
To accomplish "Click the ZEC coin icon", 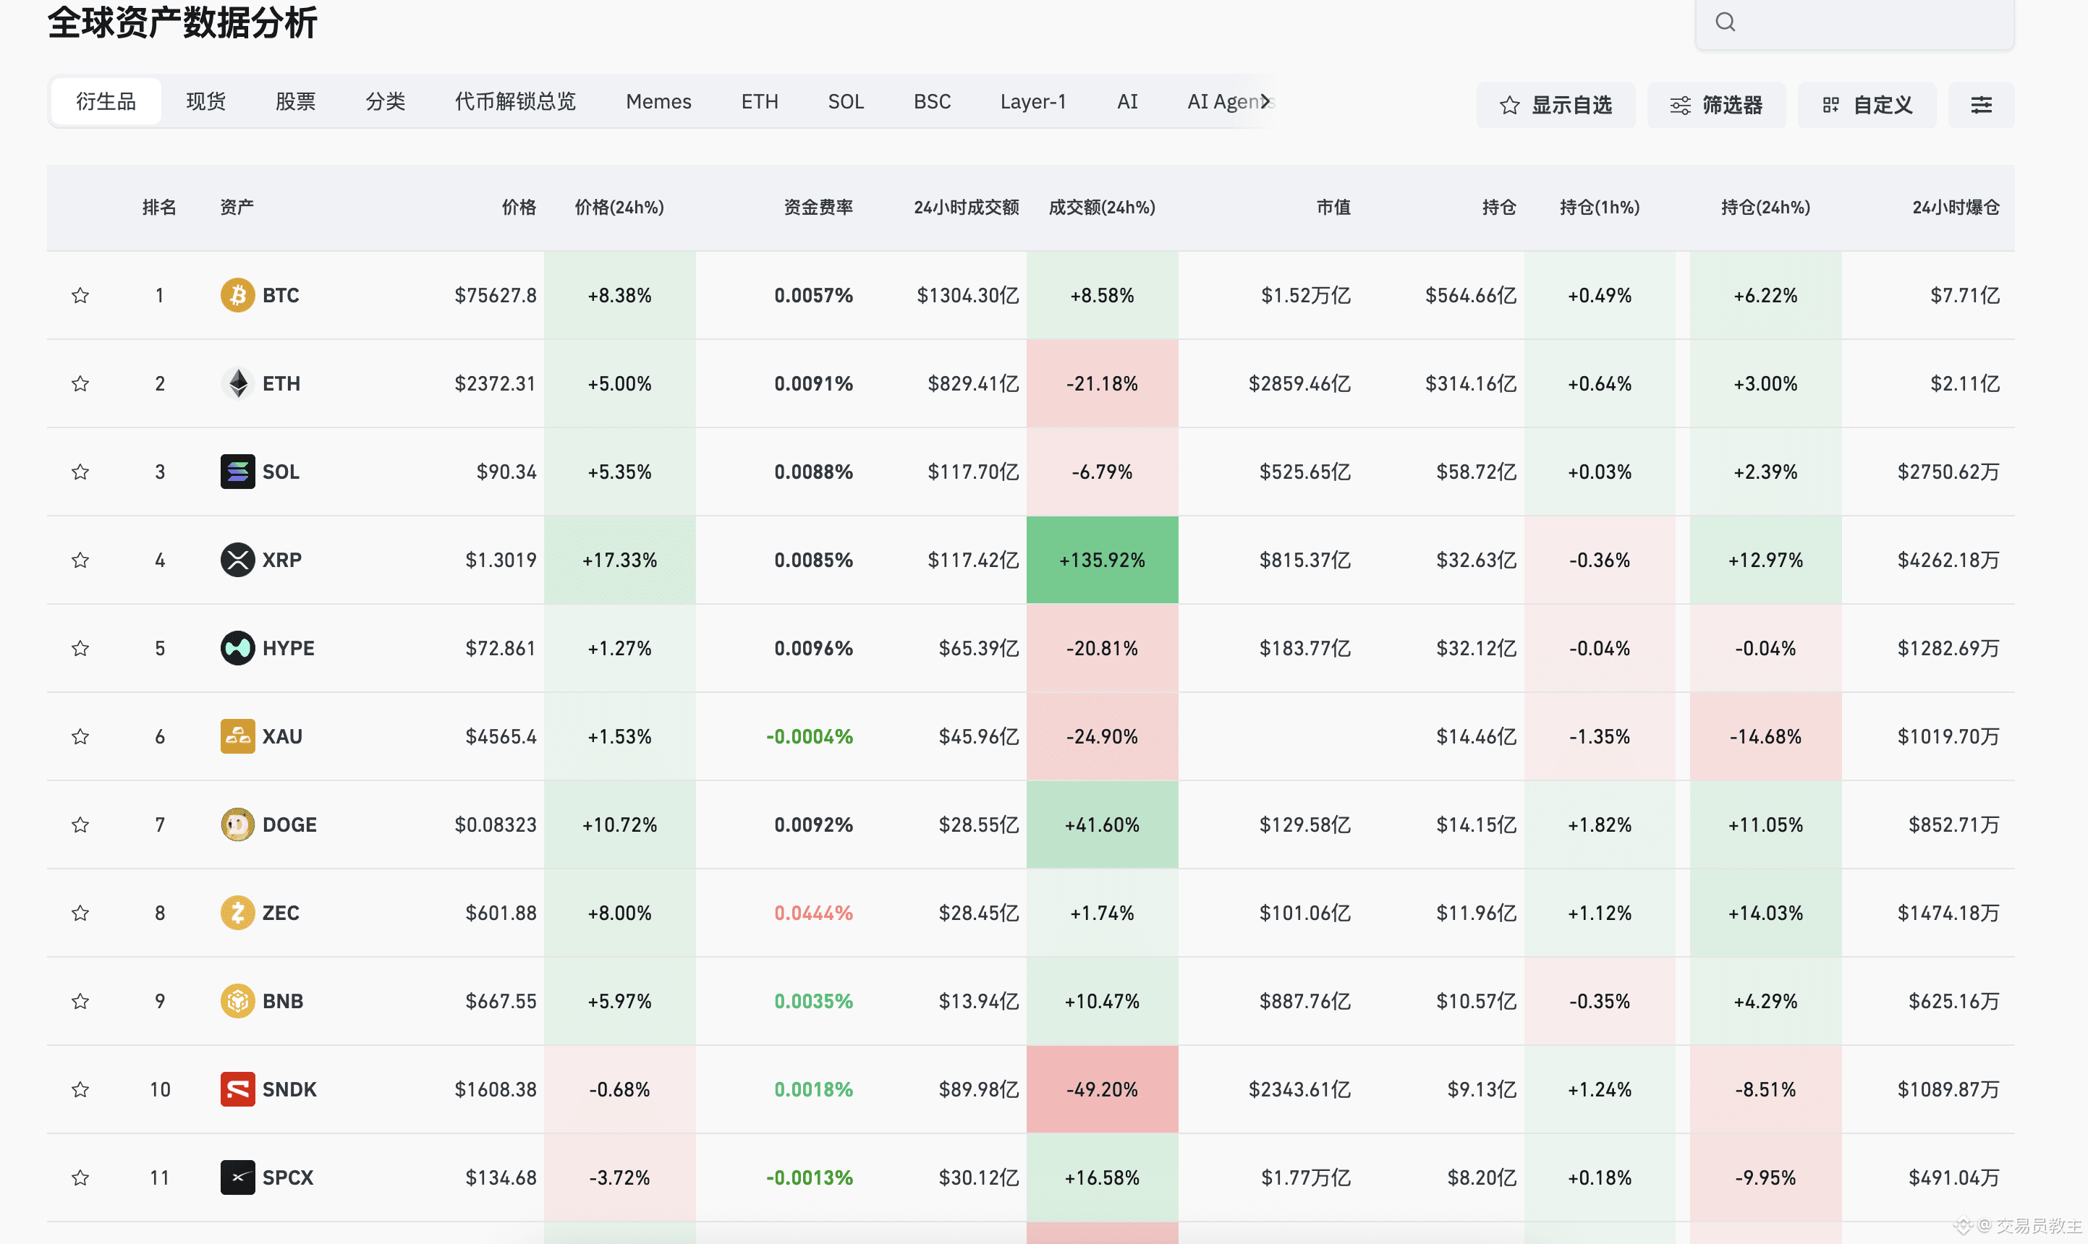I will point(237,913).
